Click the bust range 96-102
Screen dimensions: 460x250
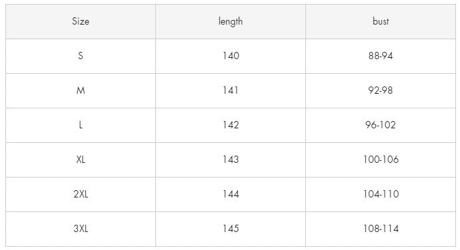[x=381, y=125]
